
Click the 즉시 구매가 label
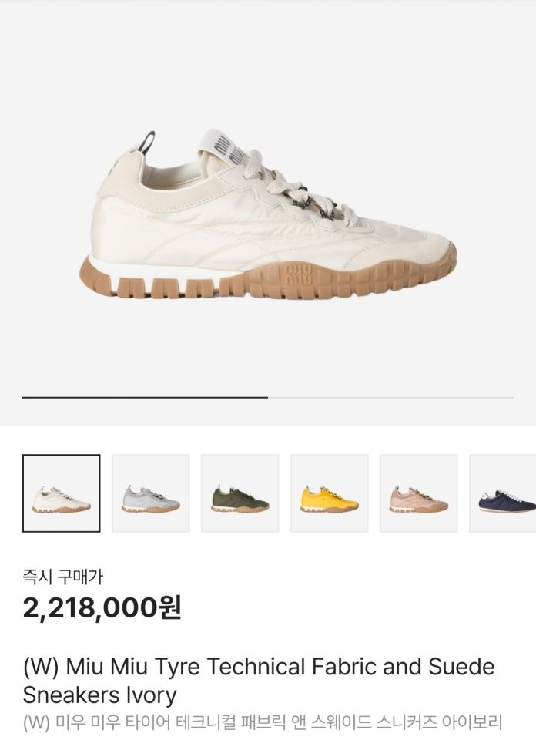coord(62,577)
